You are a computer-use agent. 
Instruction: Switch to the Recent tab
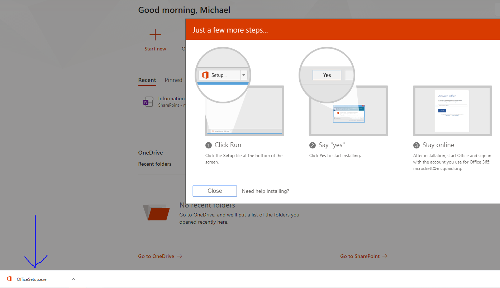tap(147, 80)
